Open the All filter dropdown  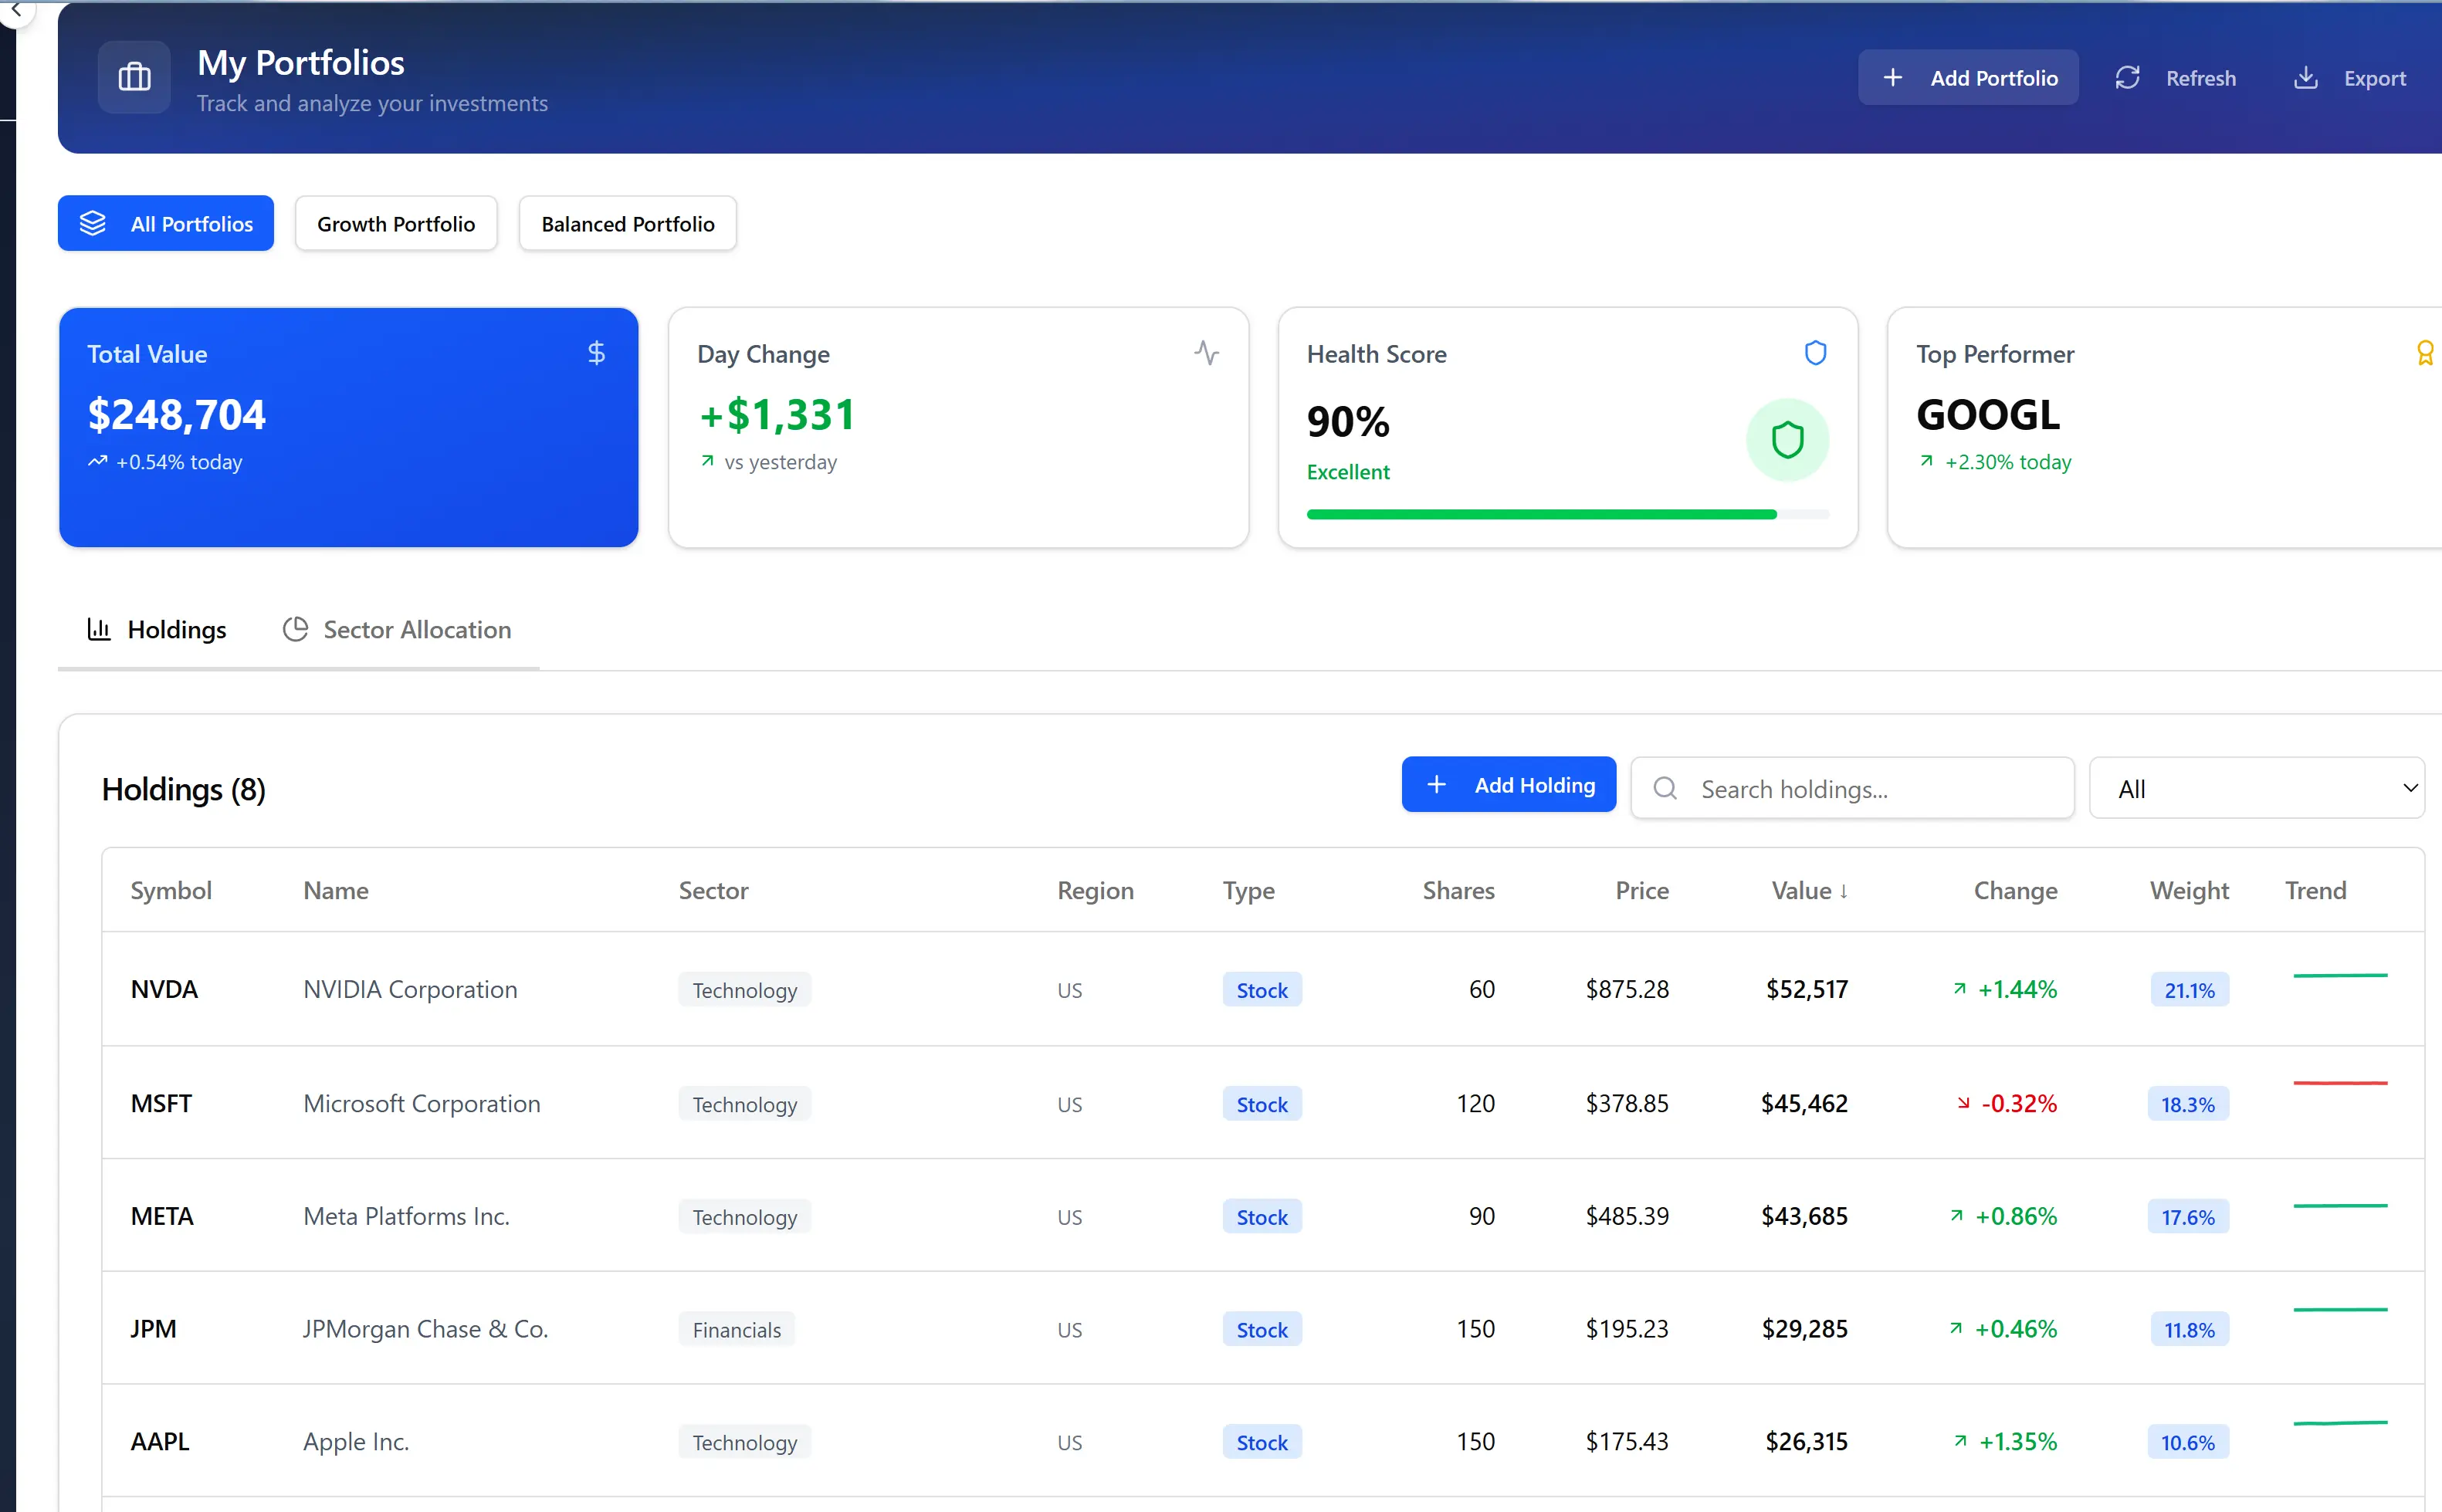click(2256, 788)
